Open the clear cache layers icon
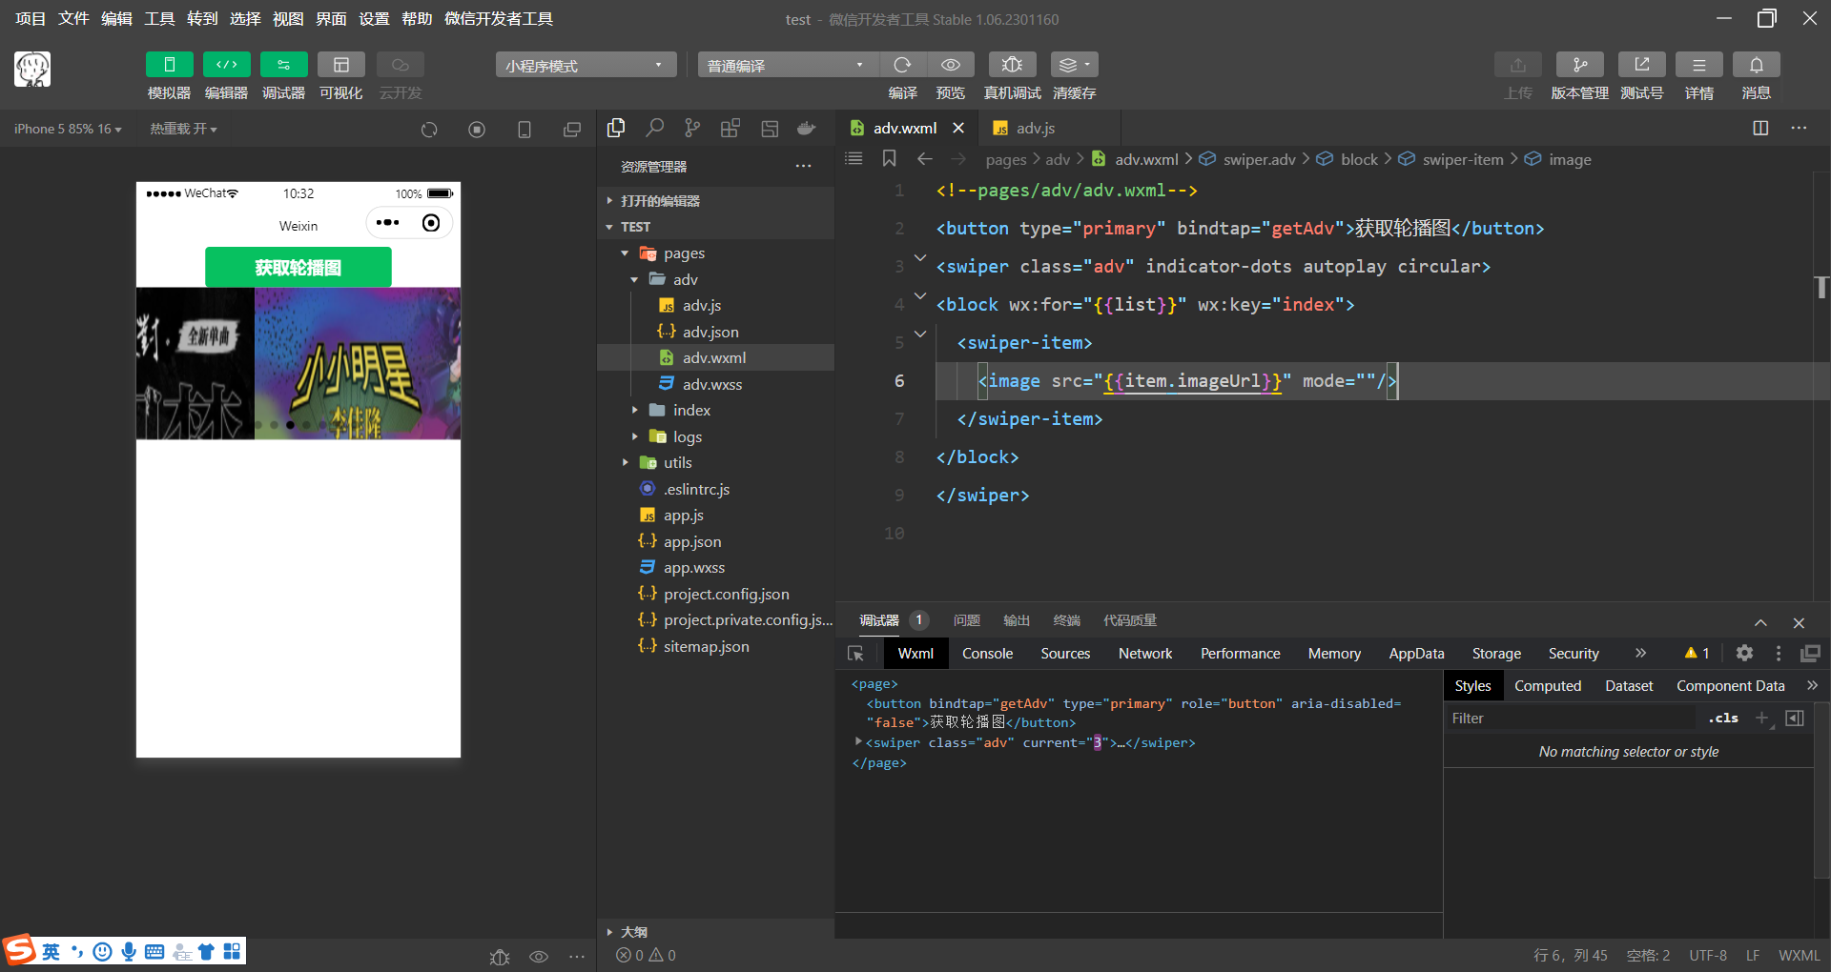 [1074, 65]
